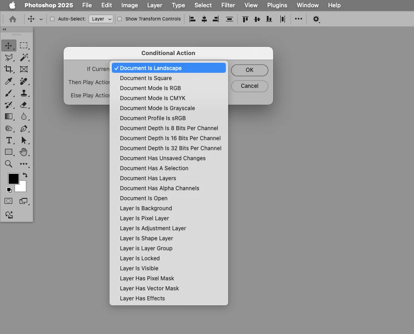
Task: Select the Eyedropper tool
Action: tap(9, 81)
